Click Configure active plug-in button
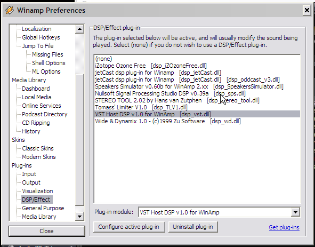This screenshot has width=315, height=247. pos(129,227)
